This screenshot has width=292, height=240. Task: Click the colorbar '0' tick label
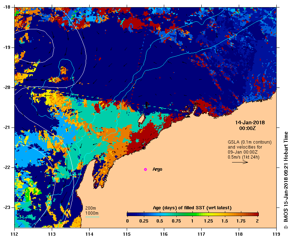(x=127, y=221)
